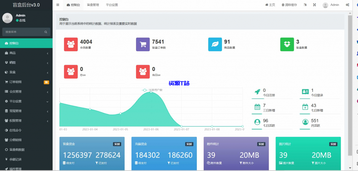The width and height of the screenshot is (358, 171).
Task: Click the ID card icon for 今日登录
Action: pyautogui.click(x=305, y=92)
